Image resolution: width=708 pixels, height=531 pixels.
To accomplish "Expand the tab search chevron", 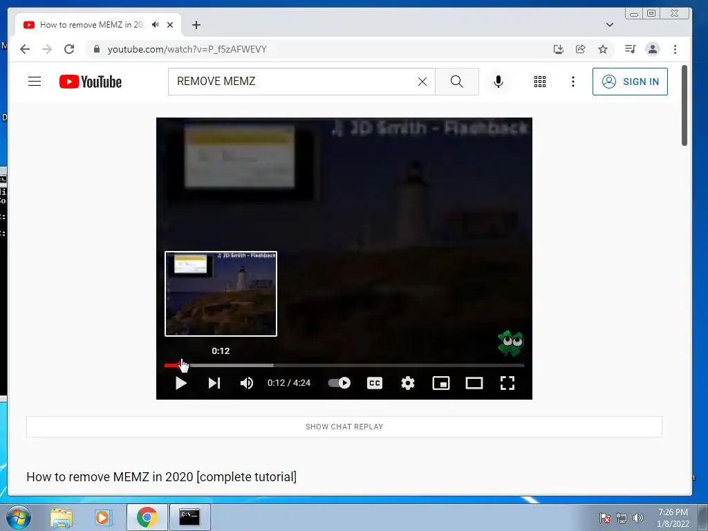I will pyautogui.click(x=610, y=25).
